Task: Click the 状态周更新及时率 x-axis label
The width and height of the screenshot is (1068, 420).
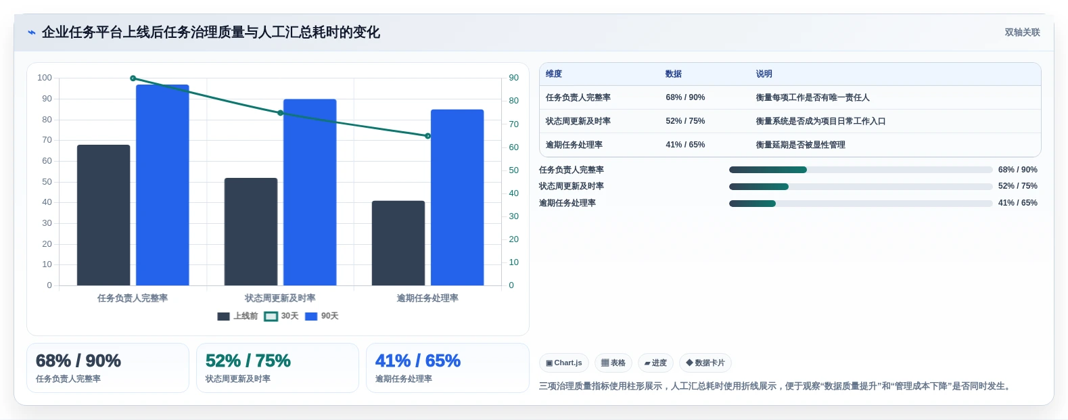Action: pyautogui.click(x=280, y=298)
